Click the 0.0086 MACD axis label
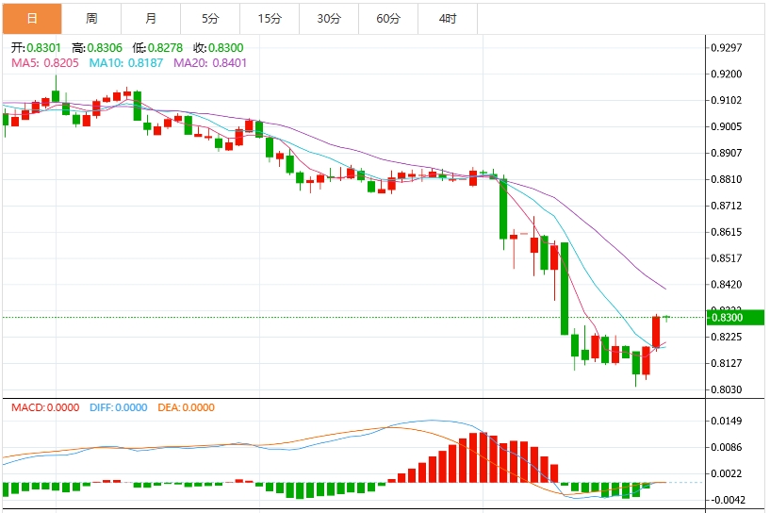The image size is (770, 513). coord(727,447)
